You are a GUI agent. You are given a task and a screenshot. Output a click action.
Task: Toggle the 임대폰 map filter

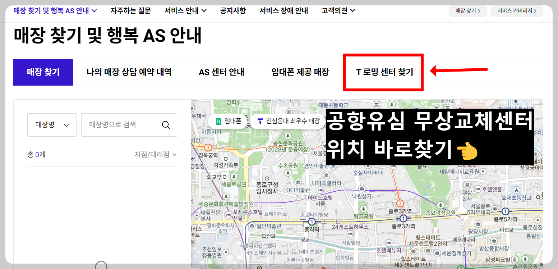pyautogui.click(x=228, y=121)
